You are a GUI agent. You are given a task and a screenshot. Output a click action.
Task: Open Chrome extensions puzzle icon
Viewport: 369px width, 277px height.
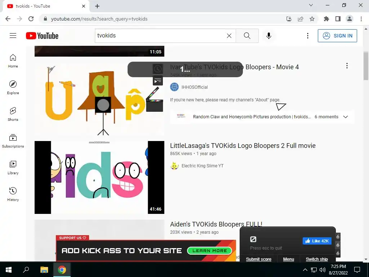click(x=326, y=19)
